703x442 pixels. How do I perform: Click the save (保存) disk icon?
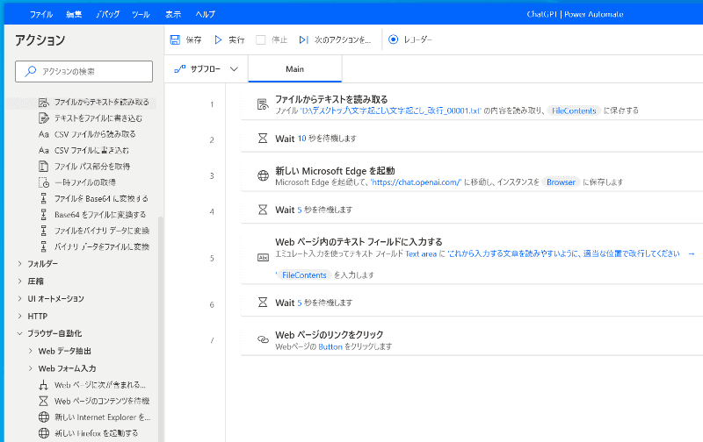click(x=175, y=39)
